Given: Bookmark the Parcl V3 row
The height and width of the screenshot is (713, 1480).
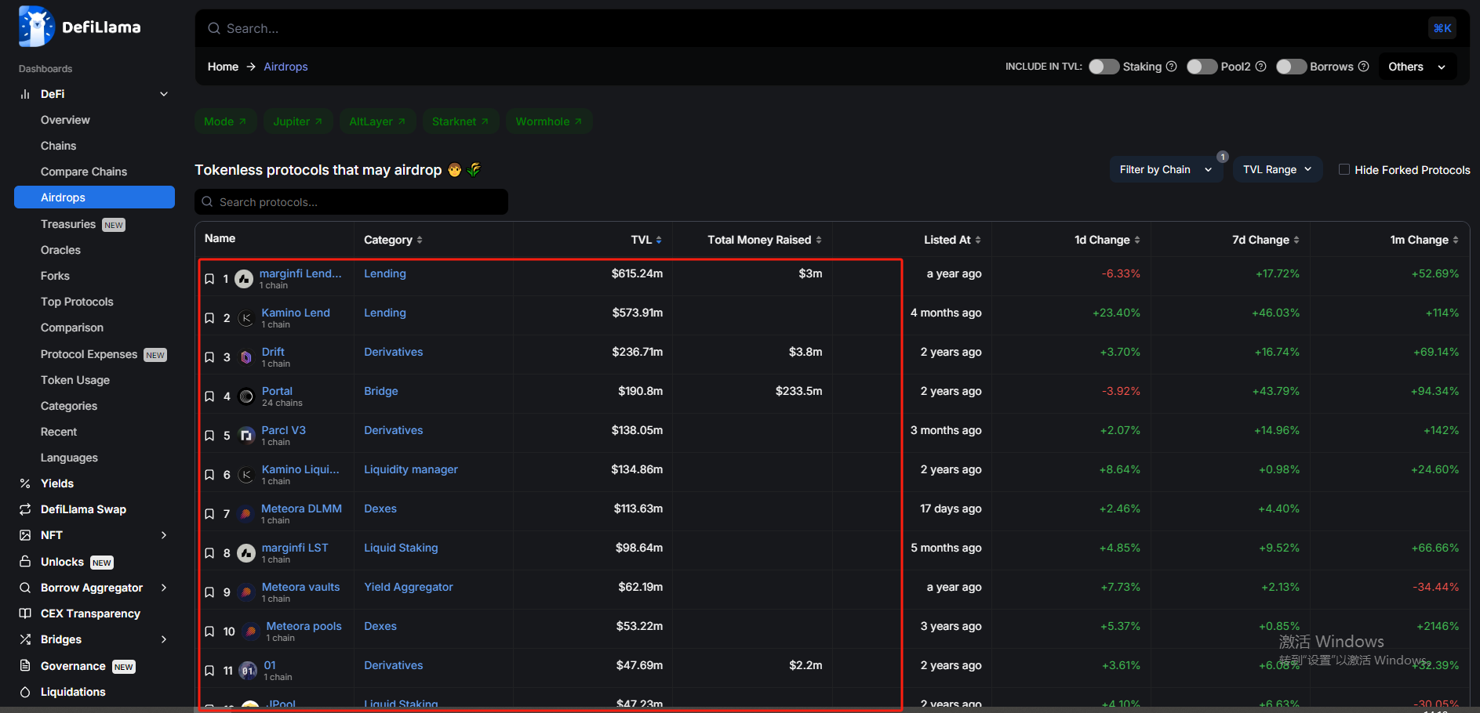Looking at the screenshot, I should [209, 436].
